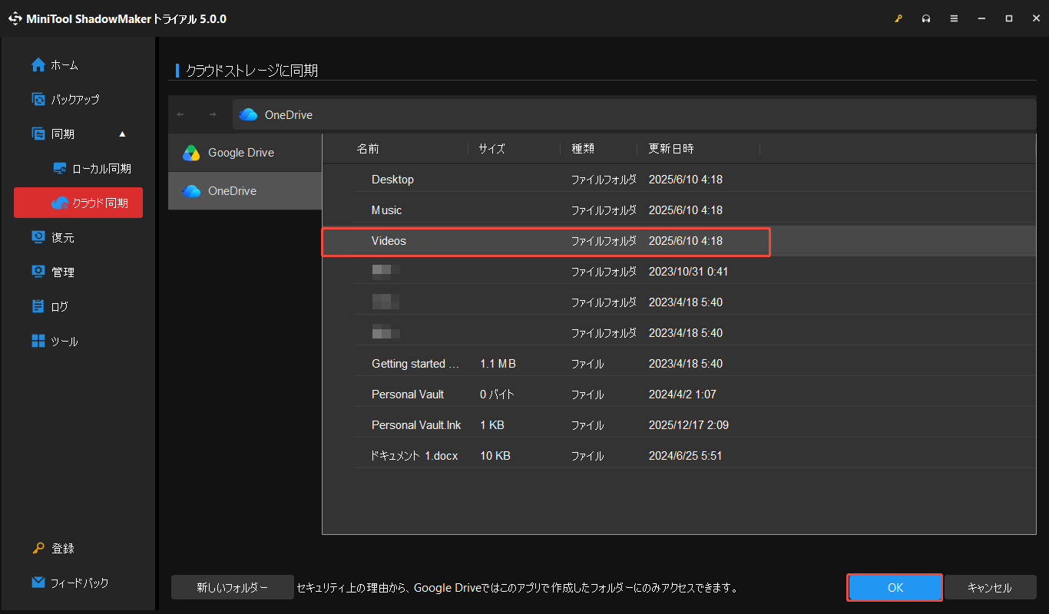This screenshot has width=1049, height=614.
Task: Open the headset support icon
Action: [x=926, y=18]
